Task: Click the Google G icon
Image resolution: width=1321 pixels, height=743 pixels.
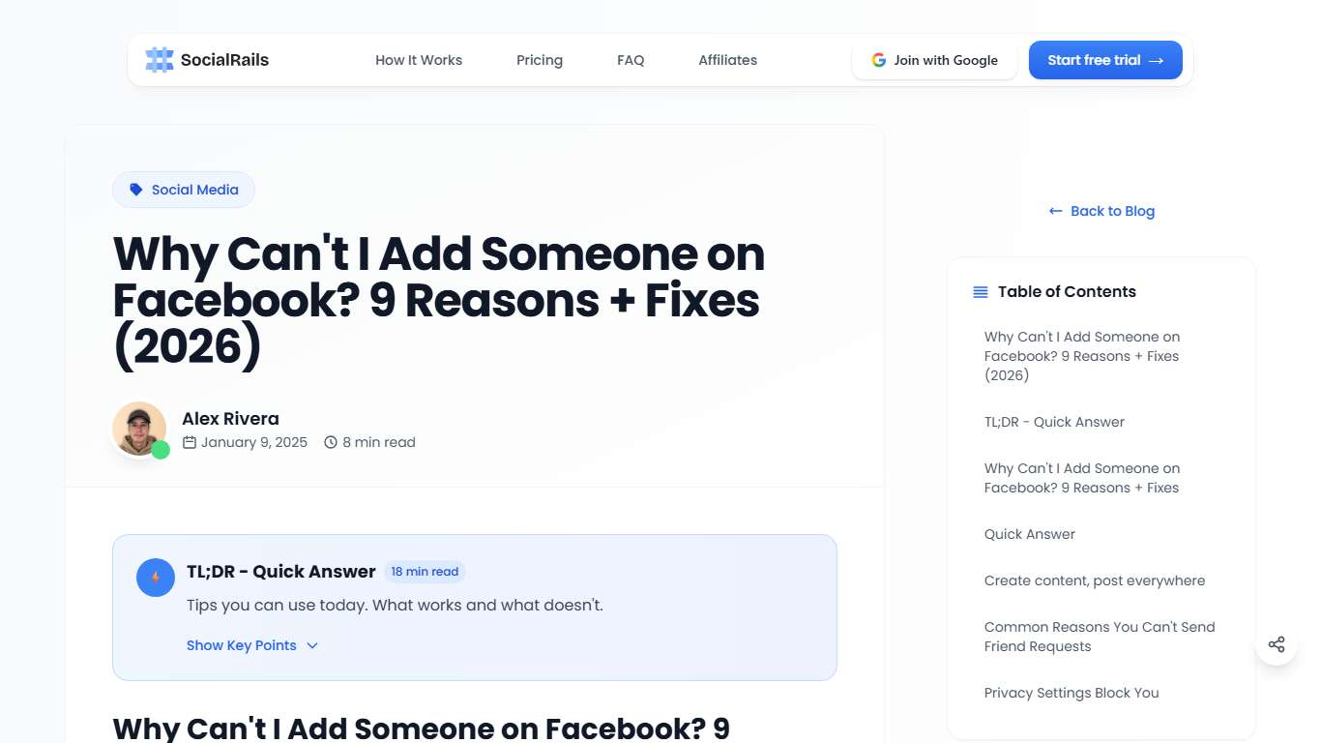Action: 878,59
